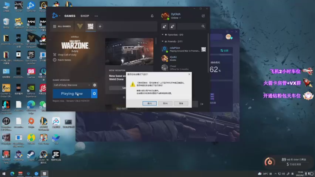Open SCUM desktop shortcut
The image size is (315, 177).
coord(19,6)
